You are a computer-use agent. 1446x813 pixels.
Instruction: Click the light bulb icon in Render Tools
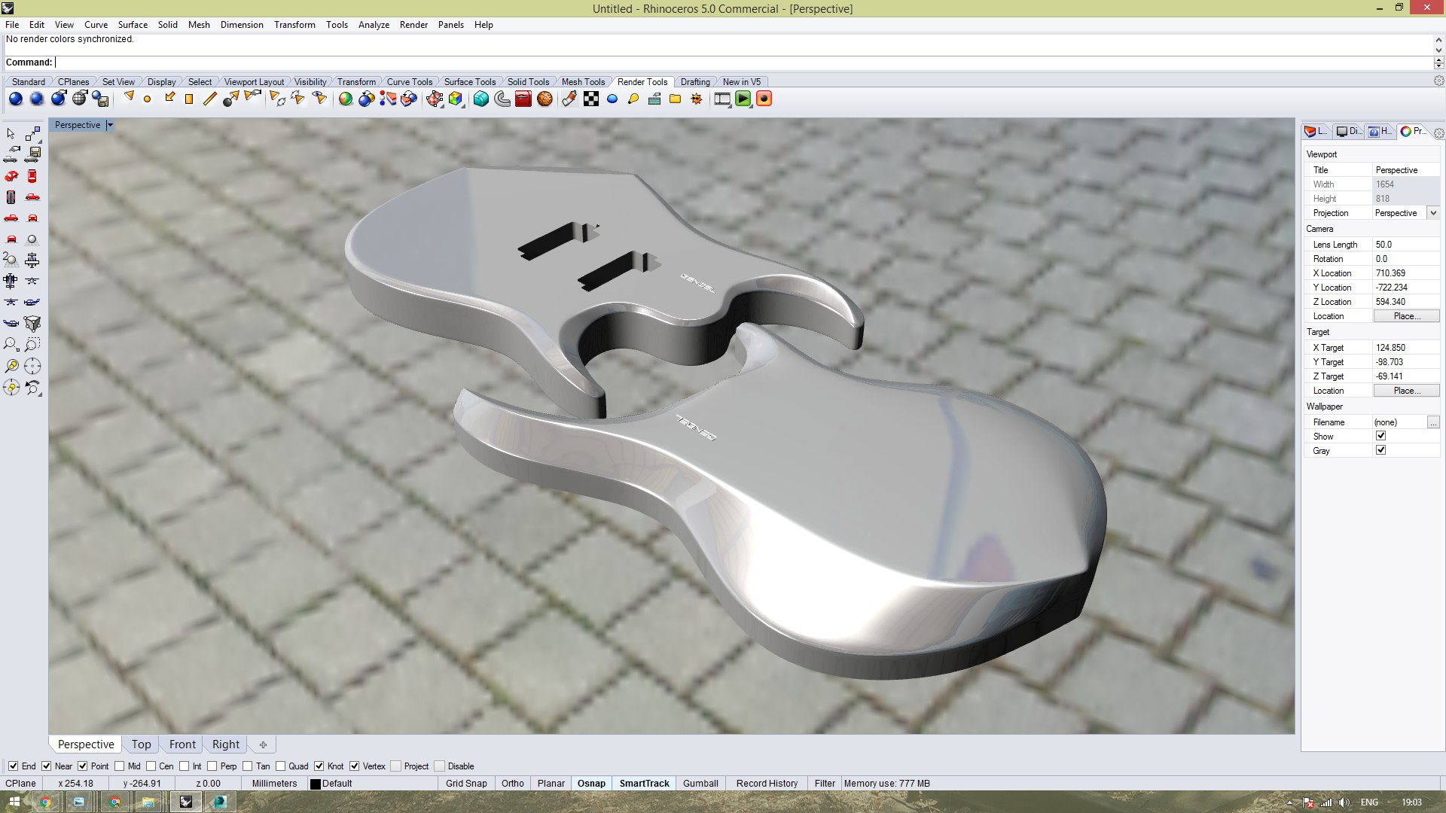coord(633,99)
